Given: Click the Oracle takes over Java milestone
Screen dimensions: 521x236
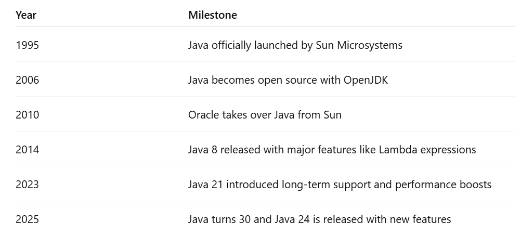Looking at the screenshot, I should 265,115.
